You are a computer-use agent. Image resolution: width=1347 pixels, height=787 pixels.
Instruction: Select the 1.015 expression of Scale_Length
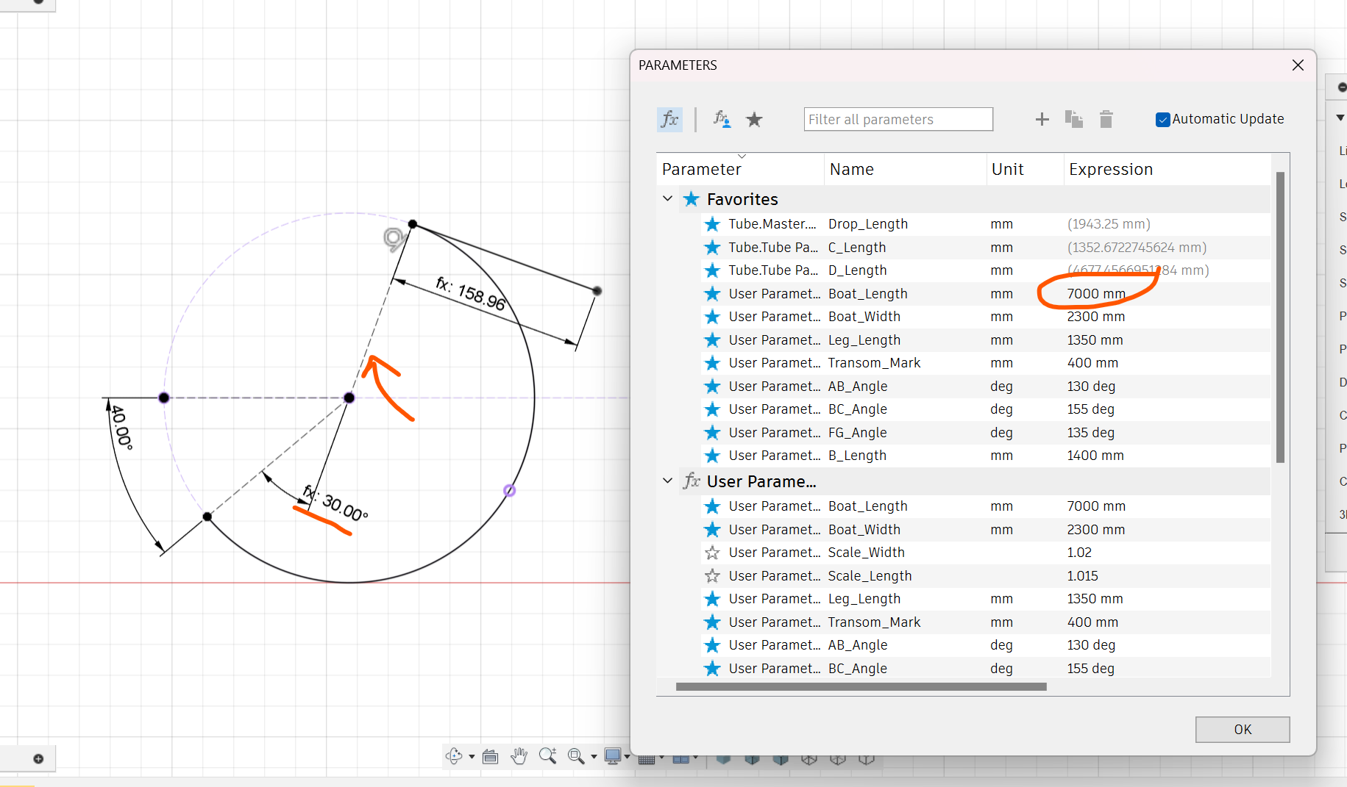click(x=1082, y=576)
